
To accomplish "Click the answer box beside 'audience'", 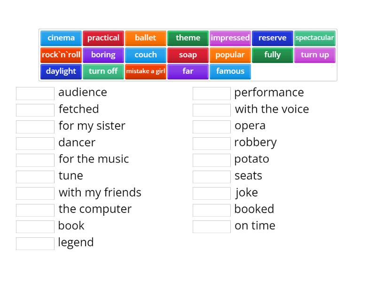I will (x=35, y=93).
